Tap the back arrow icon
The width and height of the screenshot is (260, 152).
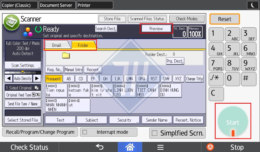[100, 147]
